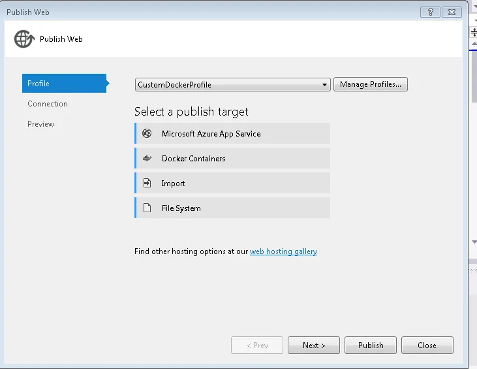The image size is (477, 369).
Task: Click the help question mark button
Action: [x=430, y=12]
